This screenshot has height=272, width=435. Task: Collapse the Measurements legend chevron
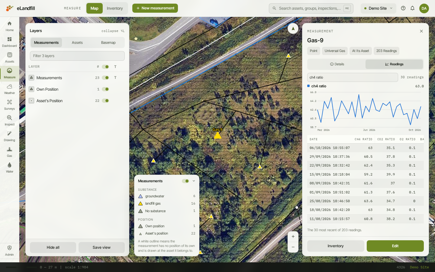(194, 181)
